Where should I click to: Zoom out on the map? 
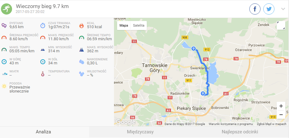click(x=281, y=114)
